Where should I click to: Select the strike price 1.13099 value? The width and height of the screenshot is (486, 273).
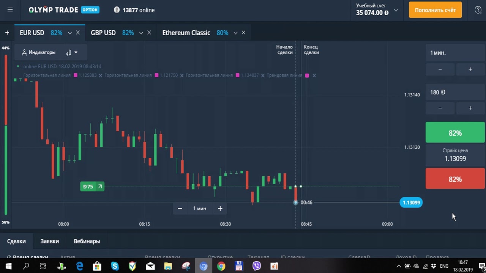click(455, 159)
